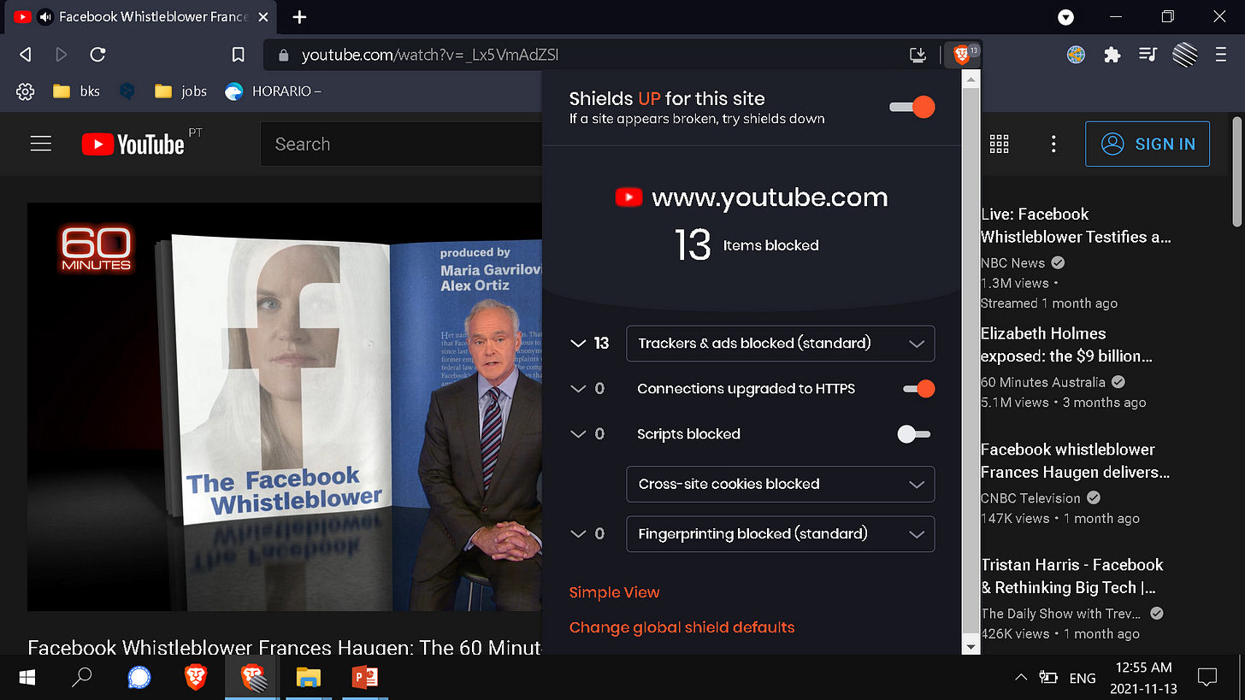Click the Shields panel scroll down arrow
Viewport: 1245px width, 700px height.
pyautogui.click(x=970, y=647)
